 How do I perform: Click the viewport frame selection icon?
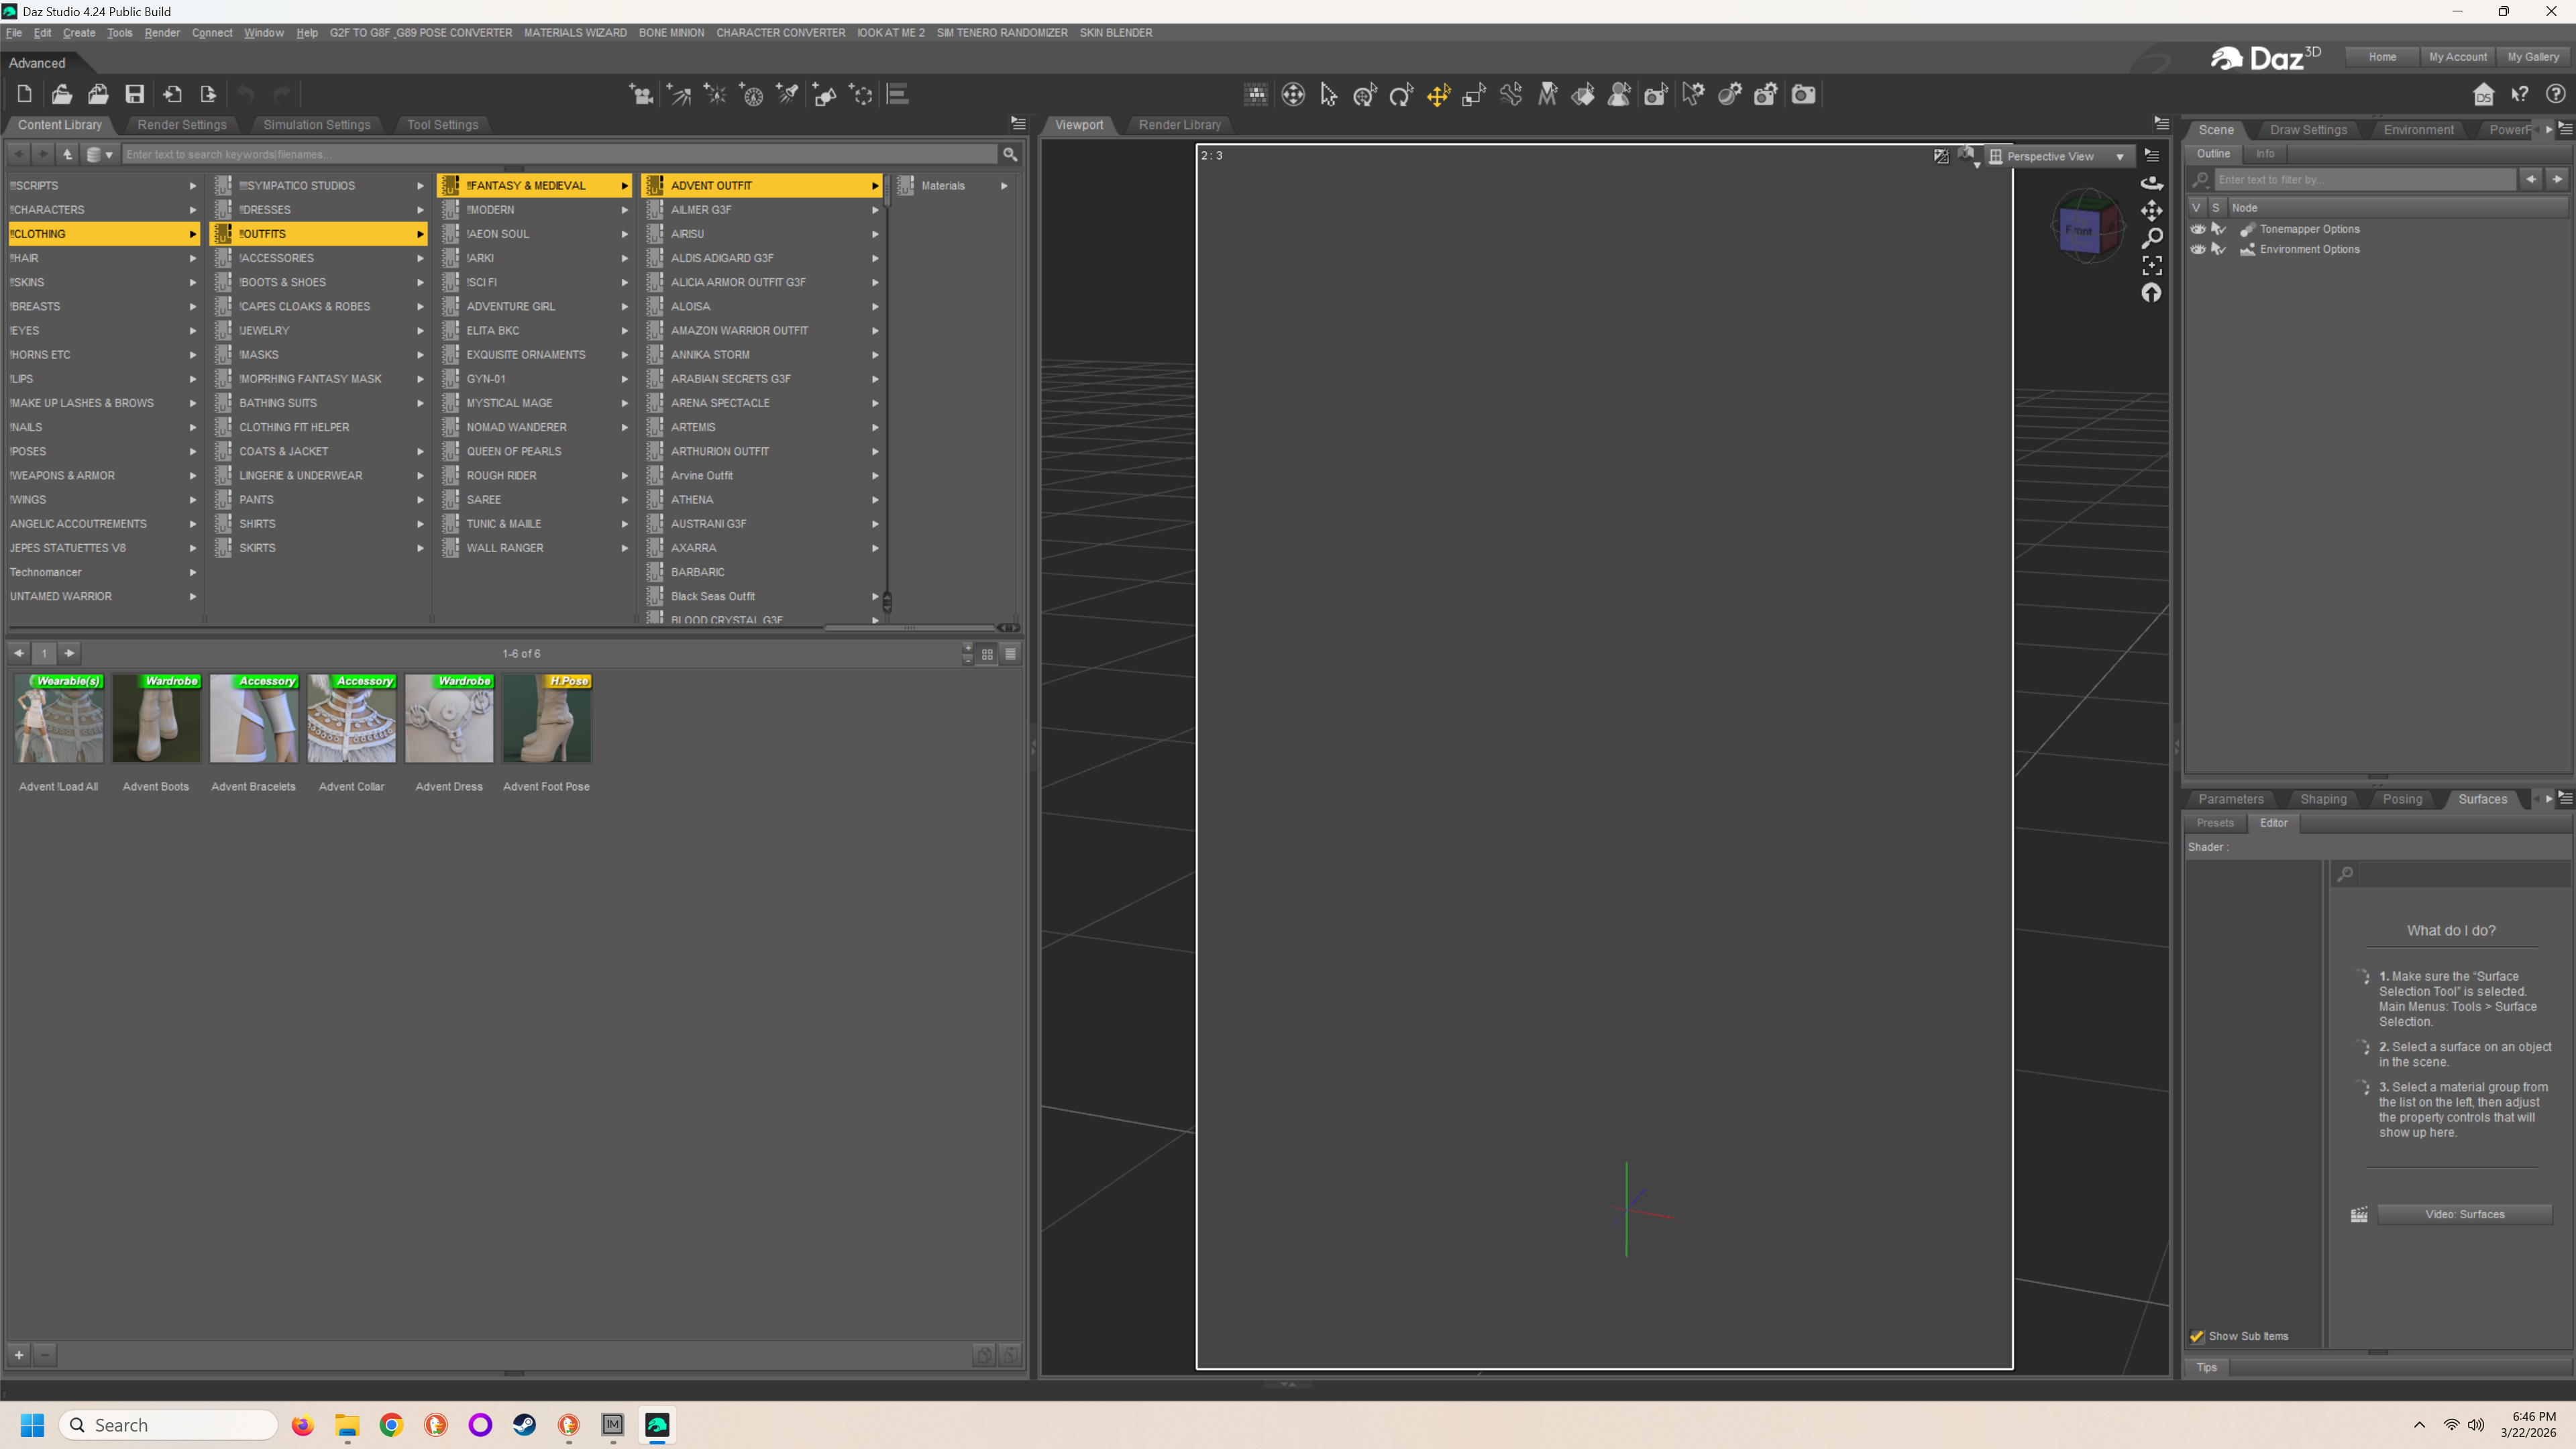click(2151, 265)
